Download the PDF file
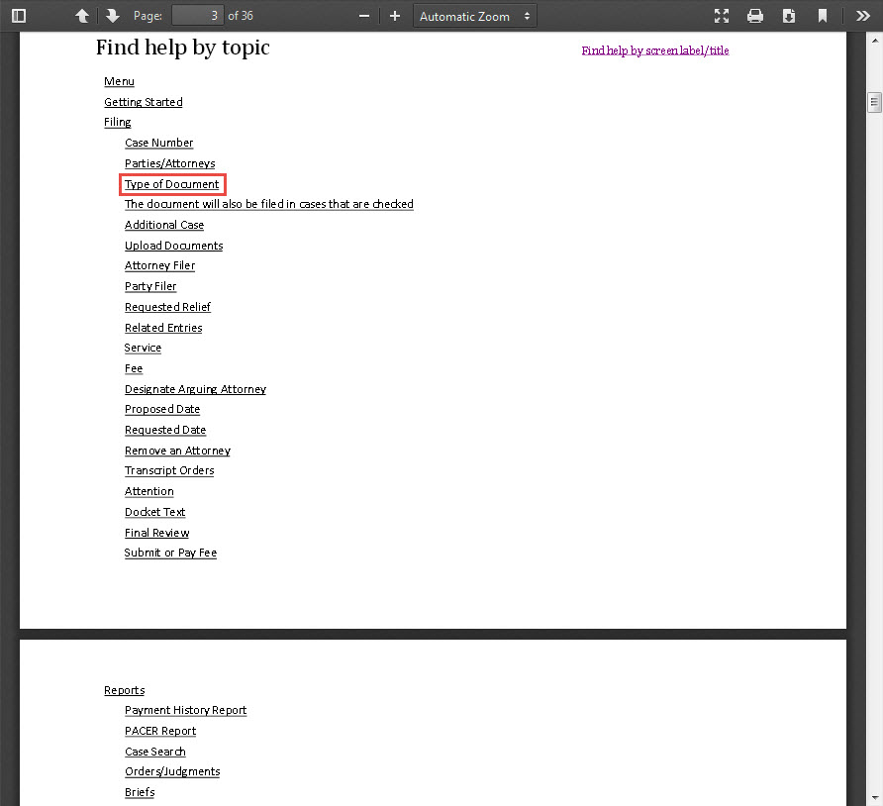This screenshot has height=806, width=883. (x=789, y=16)
